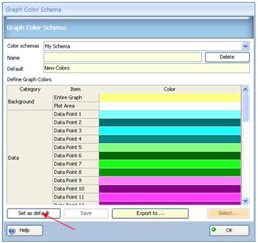
Task: Pick the Entire Graph yellow color swatch
Action: click(x=170, y=97)
